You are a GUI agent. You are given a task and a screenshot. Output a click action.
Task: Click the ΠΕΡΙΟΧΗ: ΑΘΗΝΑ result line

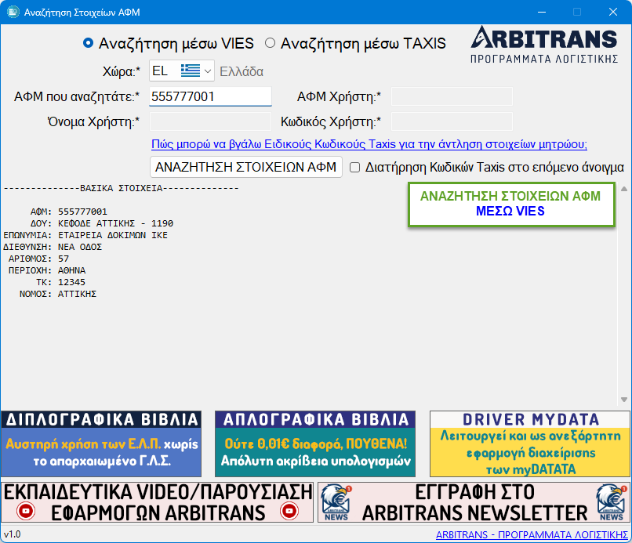[x=47, y=270]
